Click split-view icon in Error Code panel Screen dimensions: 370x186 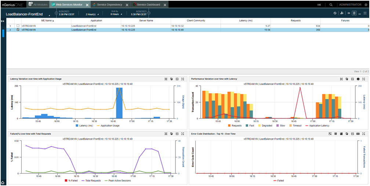point(358,134)
